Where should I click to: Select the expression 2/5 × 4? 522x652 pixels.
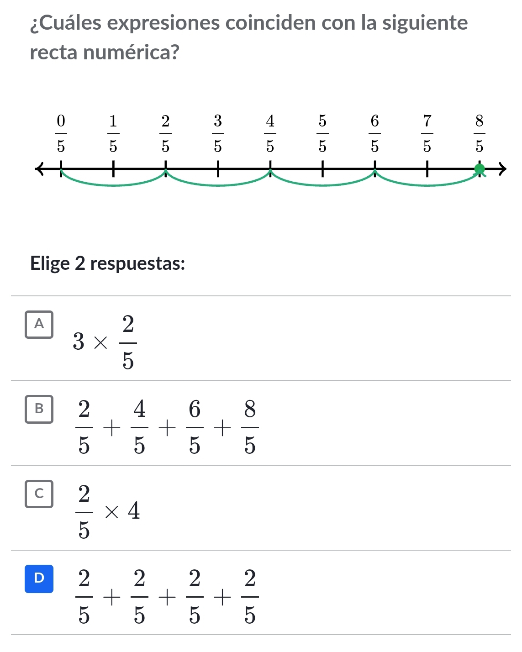pos(109,511)
